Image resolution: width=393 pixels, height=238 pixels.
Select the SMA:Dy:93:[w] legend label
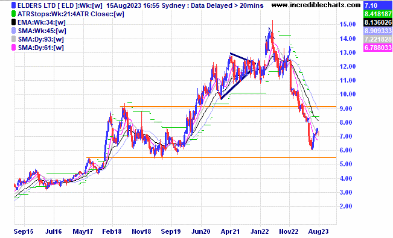pos(40,39)
